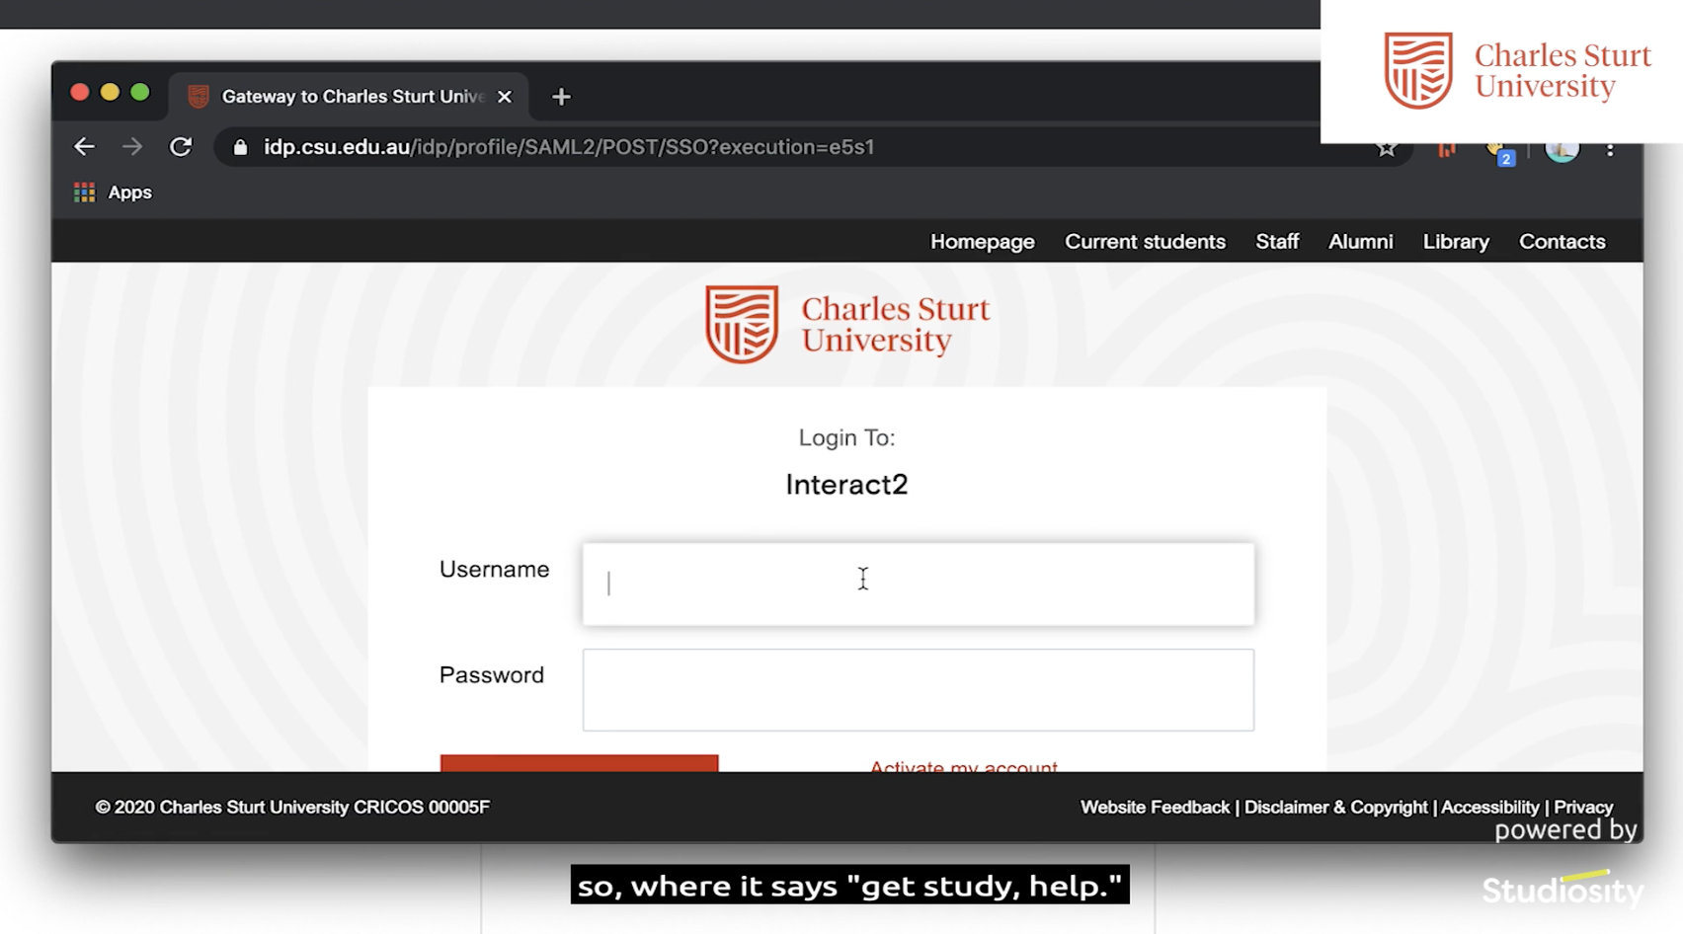
Task: Click the Password label
Action: coord(492,675)
